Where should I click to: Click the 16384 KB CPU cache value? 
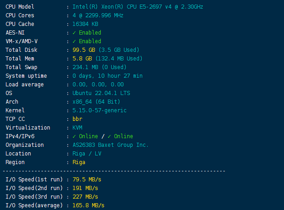[x=85, y=24]
